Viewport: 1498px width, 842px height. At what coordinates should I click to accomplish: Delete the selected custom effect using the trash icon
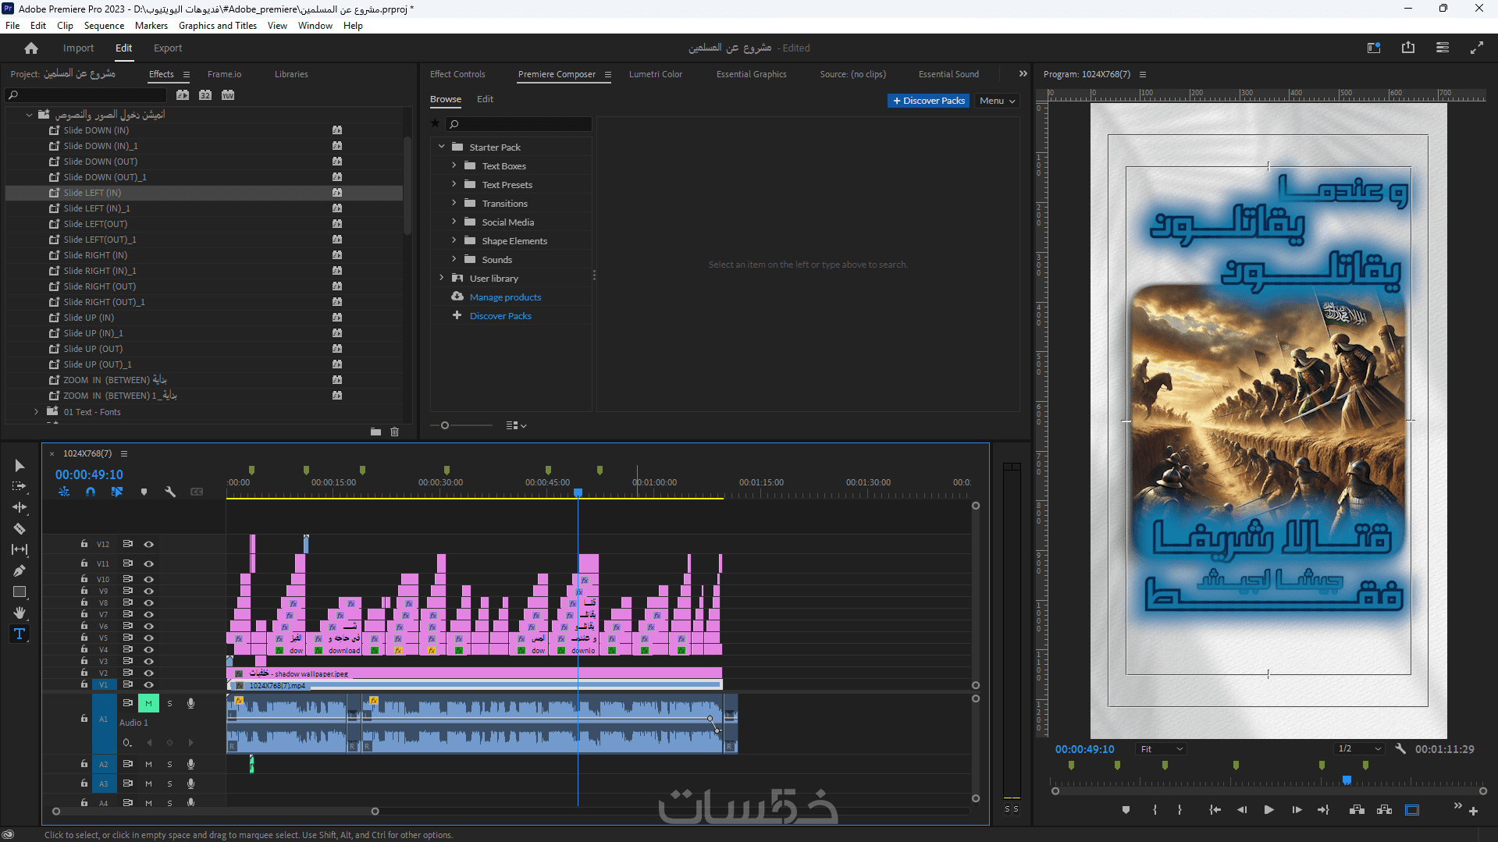click(395, 432)
